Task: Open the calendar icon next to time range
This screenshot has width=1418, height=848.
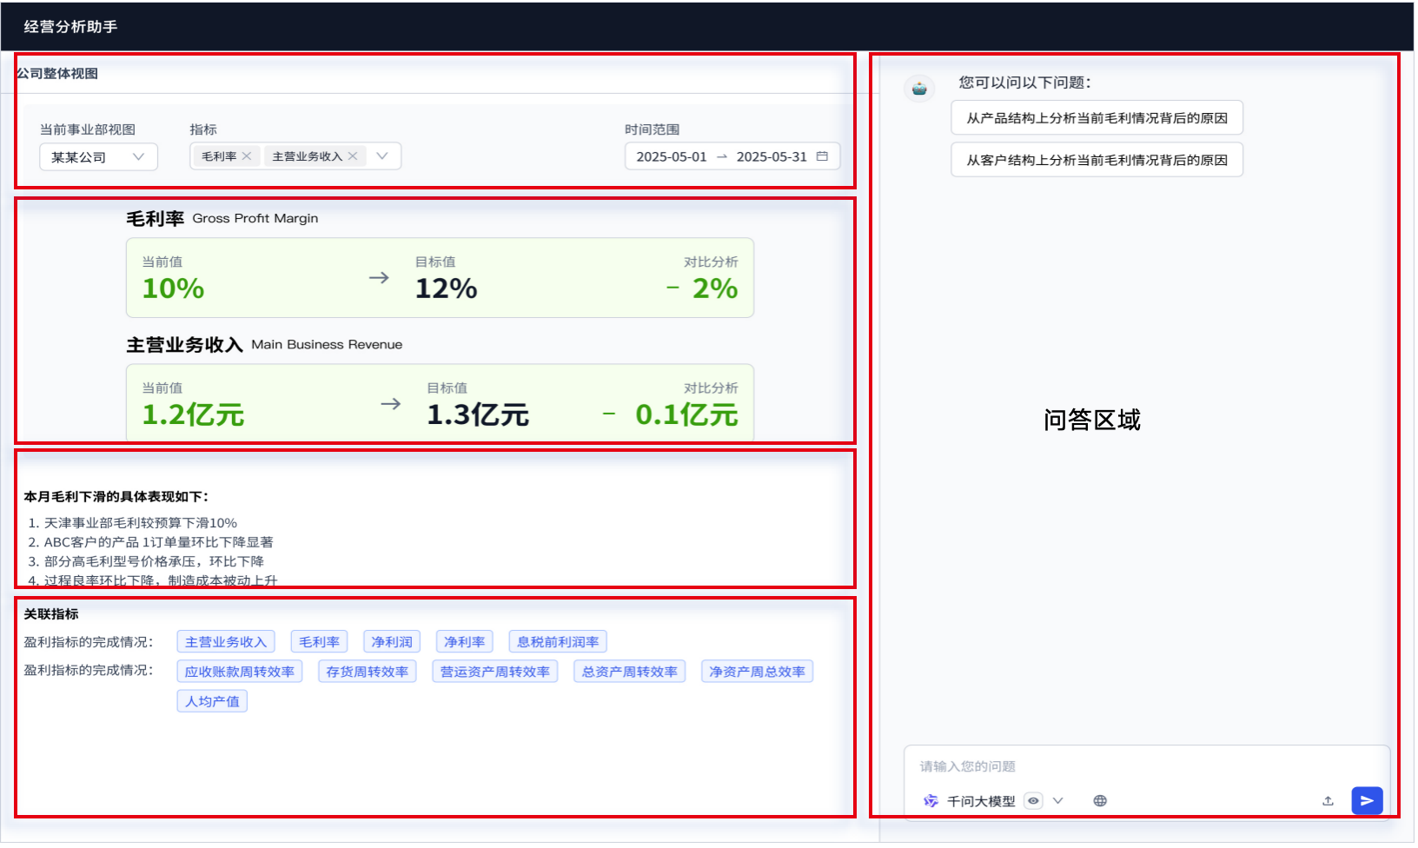Action: 824,156
